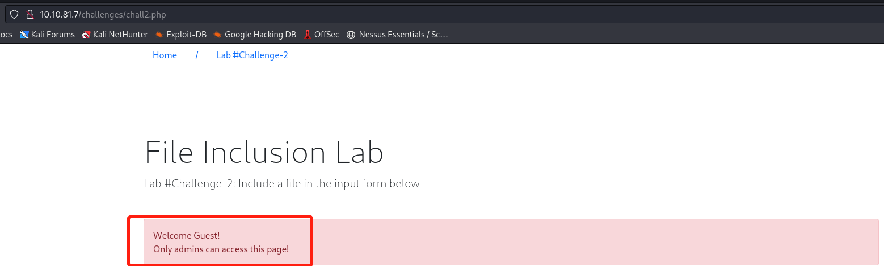Screen dimensions: 884x276
Task: Click the Welcome Guest! message
Action: pos(186,236)
